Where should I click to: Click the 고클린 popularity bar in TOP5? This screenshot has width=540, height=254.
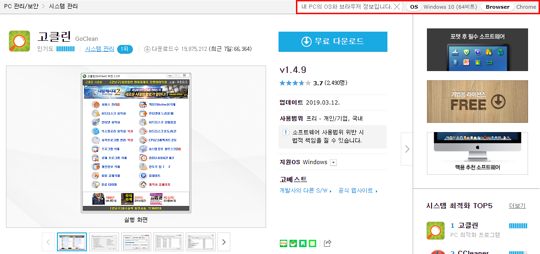pos(518,226)
